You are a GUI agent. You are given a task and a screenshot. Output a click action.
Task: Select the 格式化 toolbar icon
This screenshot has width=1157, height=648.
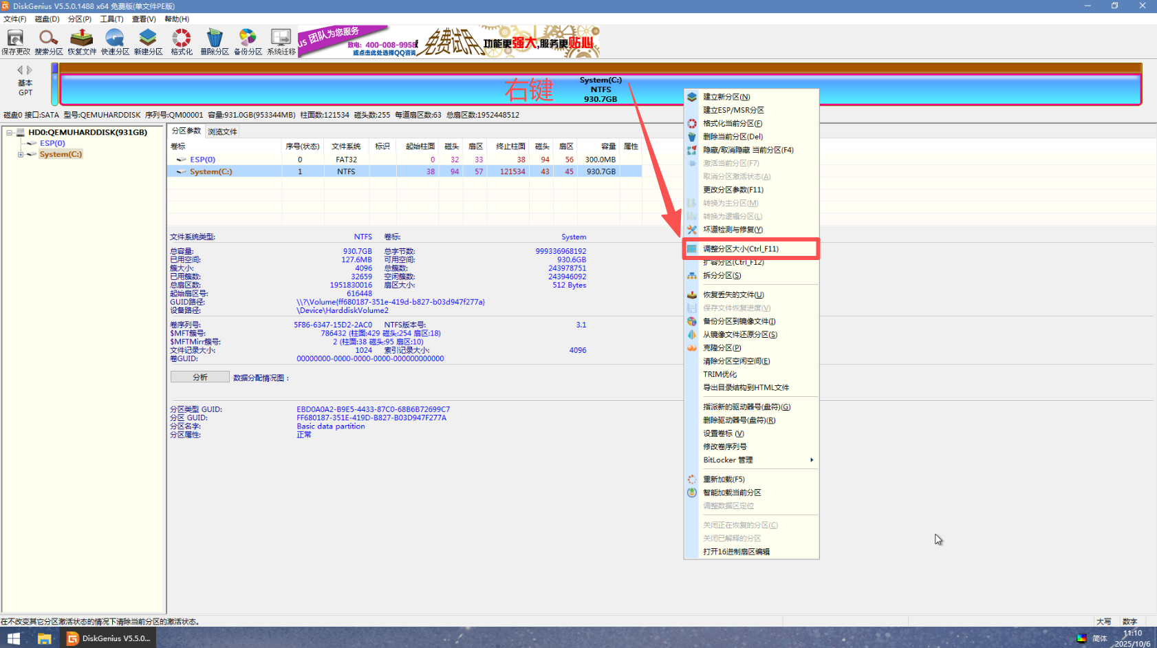pyautogui.click(x=181, y=41)
